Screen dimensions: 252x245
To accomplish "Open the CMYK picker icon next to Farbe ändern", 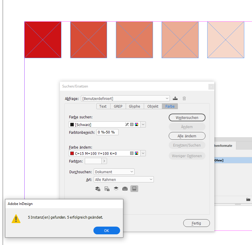I will [x=136, y=153].
